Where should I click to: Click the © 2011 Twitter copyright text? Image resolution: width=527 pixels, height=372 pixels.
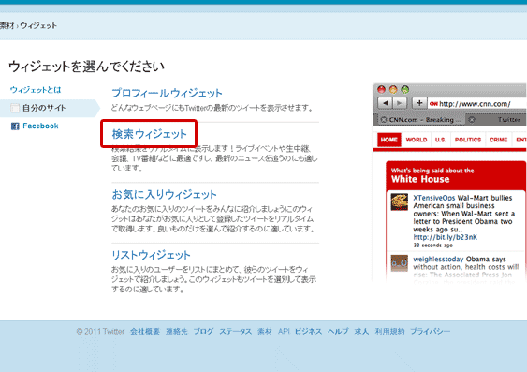[x=100, y=332]
